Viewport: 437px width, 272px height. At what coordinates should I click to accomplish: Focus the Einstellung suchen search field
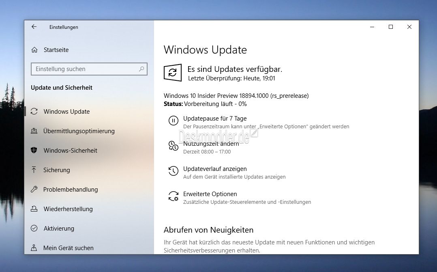coord(89,69)
